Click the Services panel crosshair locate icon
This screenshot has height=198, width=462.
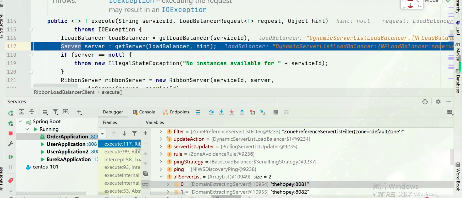(x=425, y=102)
